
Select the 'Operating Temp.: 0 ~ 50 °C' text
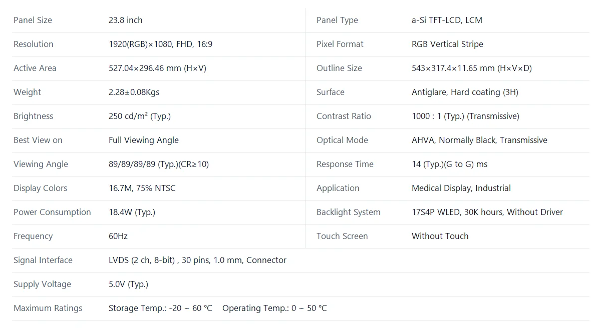(274, 308)
